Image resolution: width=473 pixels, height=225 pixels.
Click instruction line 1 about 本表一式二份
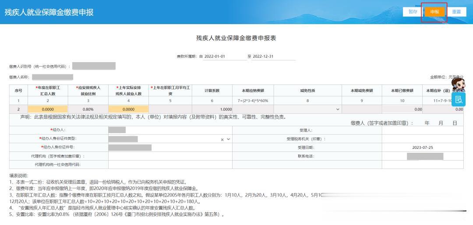pos(98,182)
